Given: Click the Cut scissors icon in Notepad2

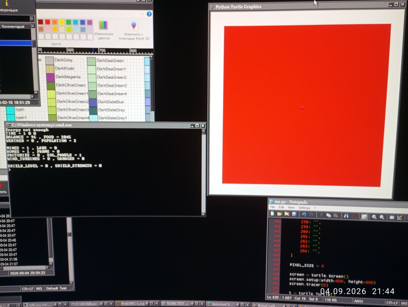Looking at the screenshot, I should pos(321,215).
